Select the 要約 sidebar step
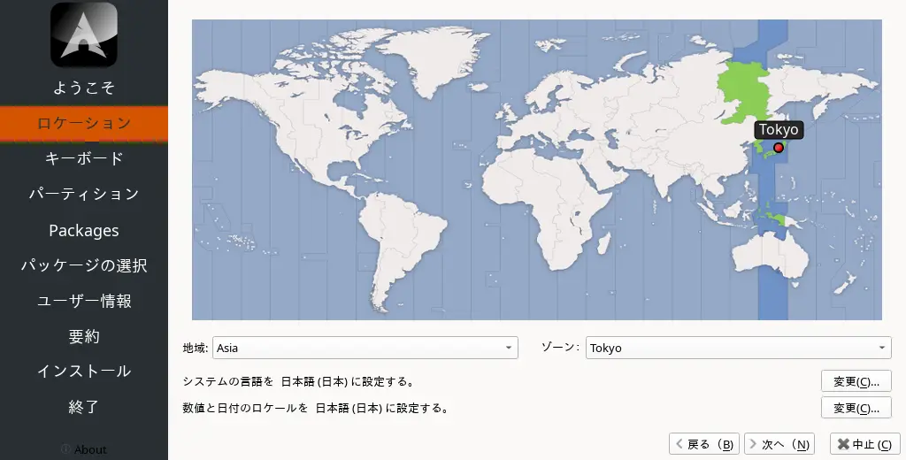This screenshot has height=460, width=906. click(x=84, y=336)
